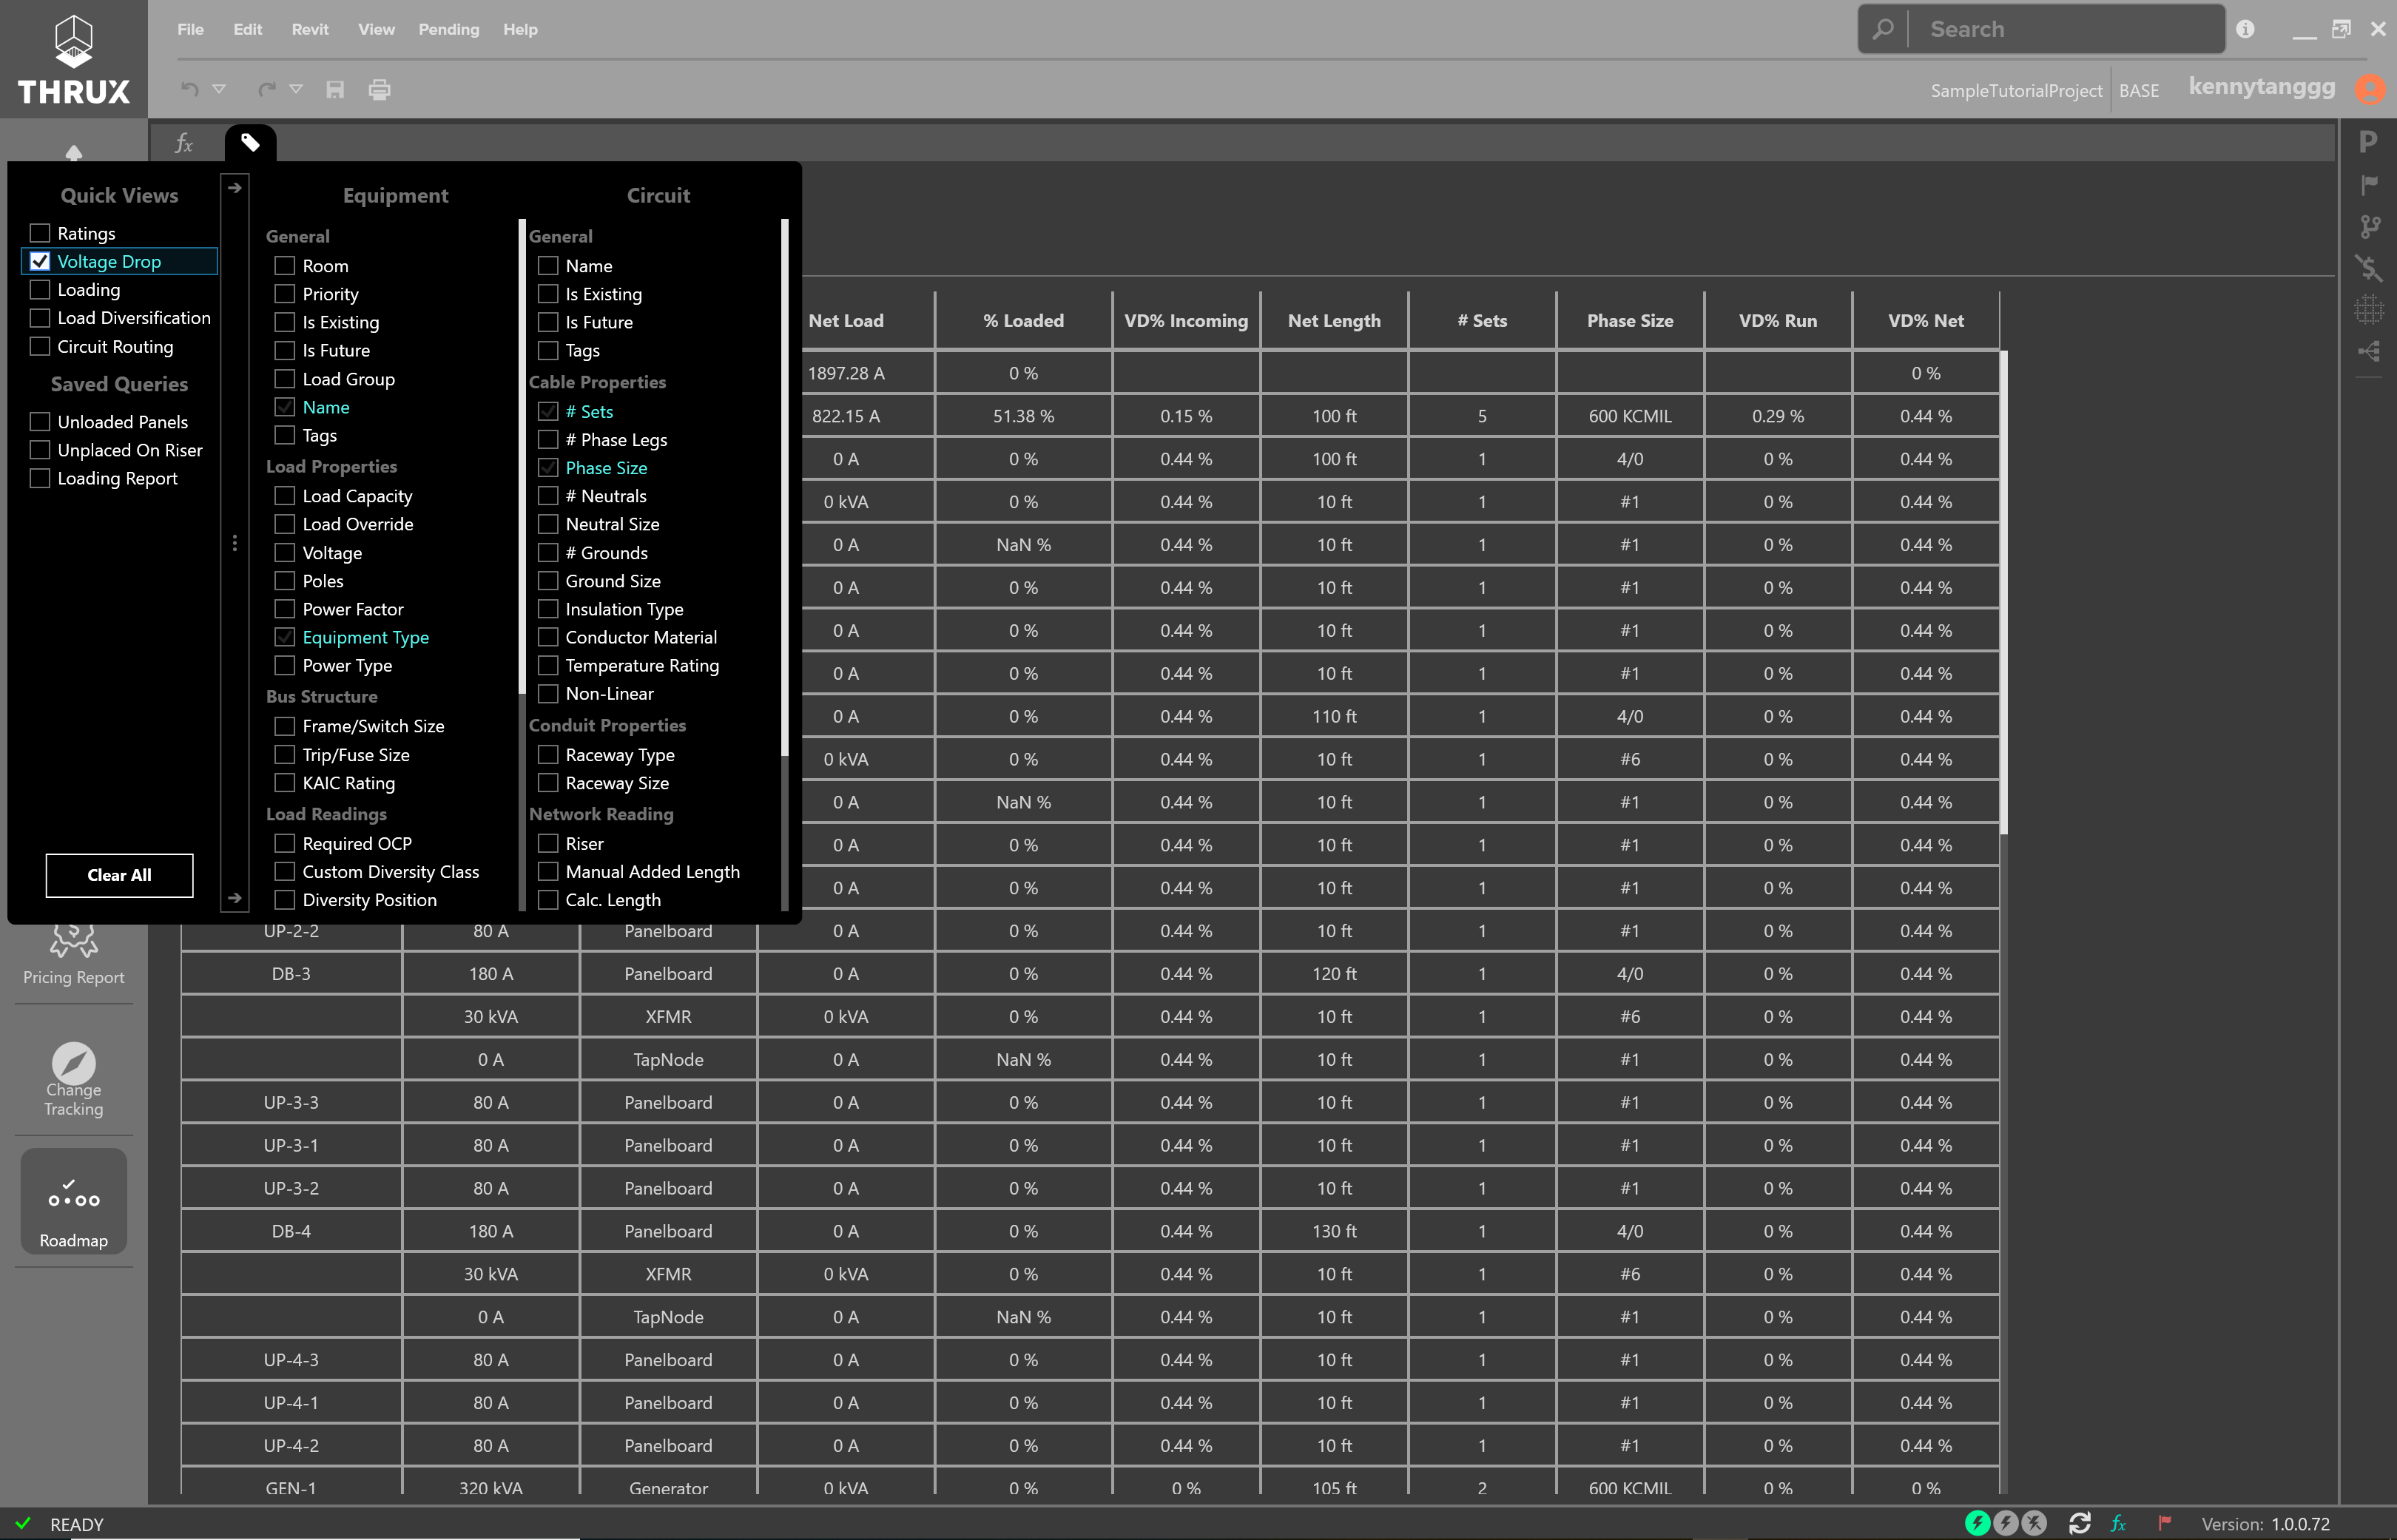Check the Equipment Room checkbox

tap(285, 265)
